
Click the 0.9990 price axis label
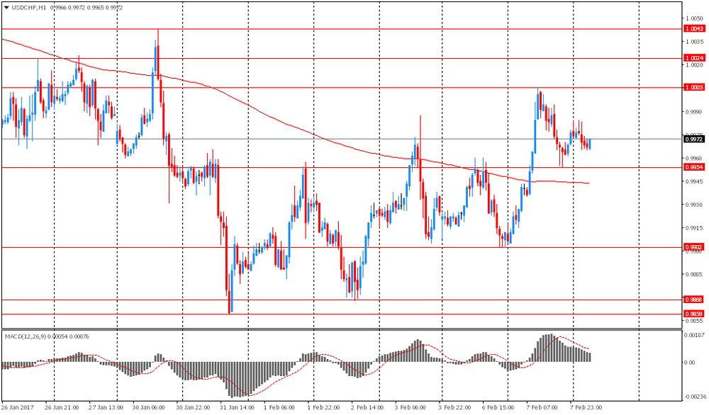click(x=694, y=111)
